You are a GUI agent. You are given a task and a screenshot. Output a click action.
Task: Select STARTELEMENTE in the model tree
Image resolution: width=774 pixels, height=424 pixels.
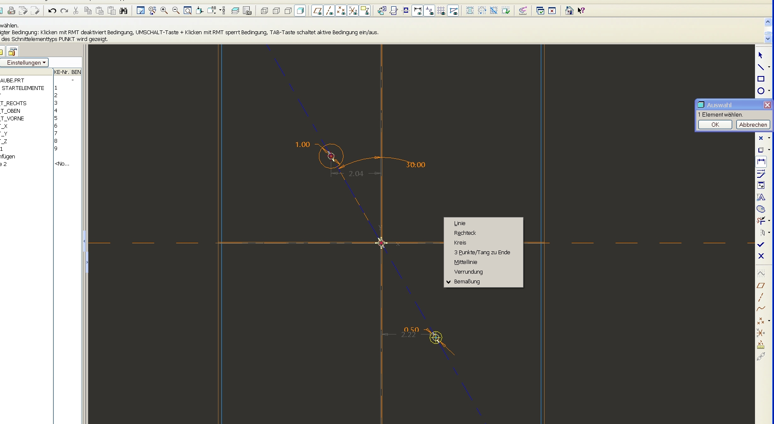pyautogui.click(x=23, y=88)
